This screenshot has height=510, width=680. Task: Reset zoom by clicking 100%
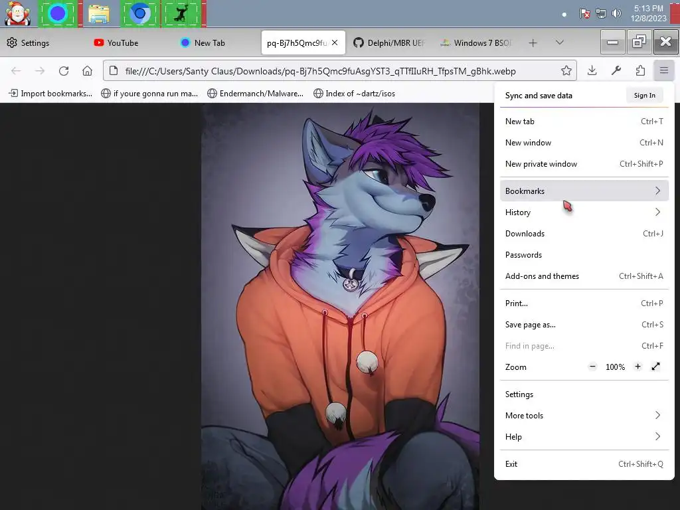tap(615, 367)
